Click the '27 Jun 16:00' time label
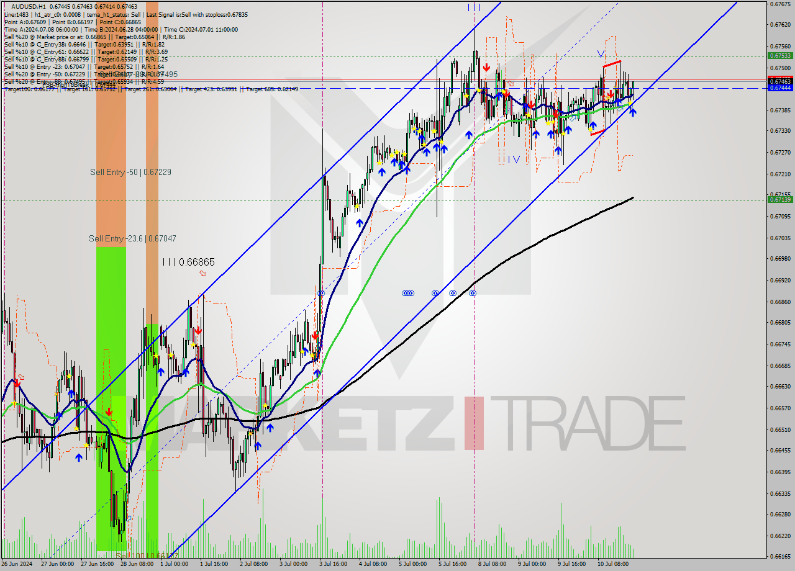795x571 pixels. coord(98,564)
